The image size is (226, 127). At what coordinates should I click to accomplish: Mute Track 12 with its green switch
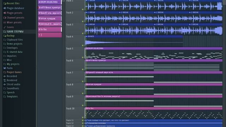pos(83,123)
